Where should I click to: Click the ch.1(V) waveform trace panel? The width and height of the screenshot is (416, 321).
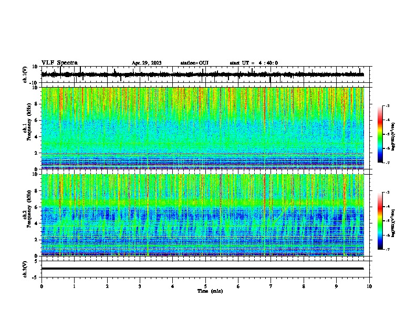(205, 74)
